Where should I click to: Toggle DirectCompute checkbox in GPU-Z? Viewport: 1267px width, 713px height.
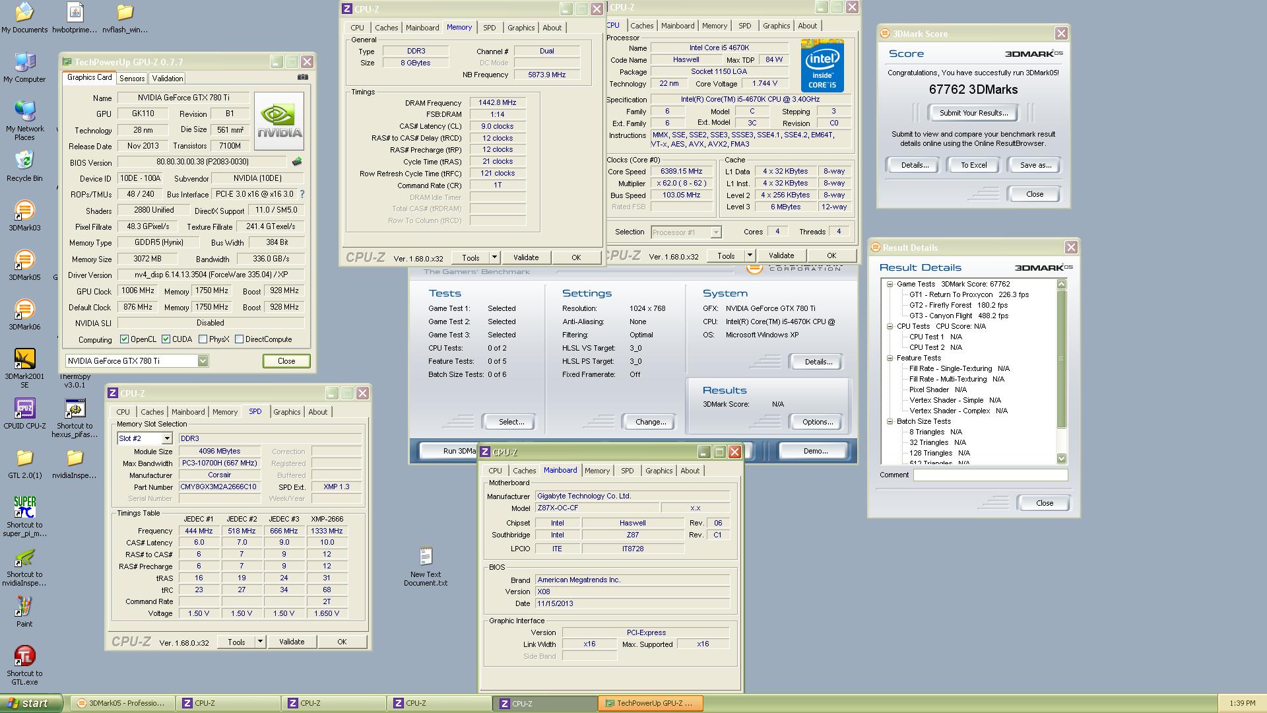239,339
